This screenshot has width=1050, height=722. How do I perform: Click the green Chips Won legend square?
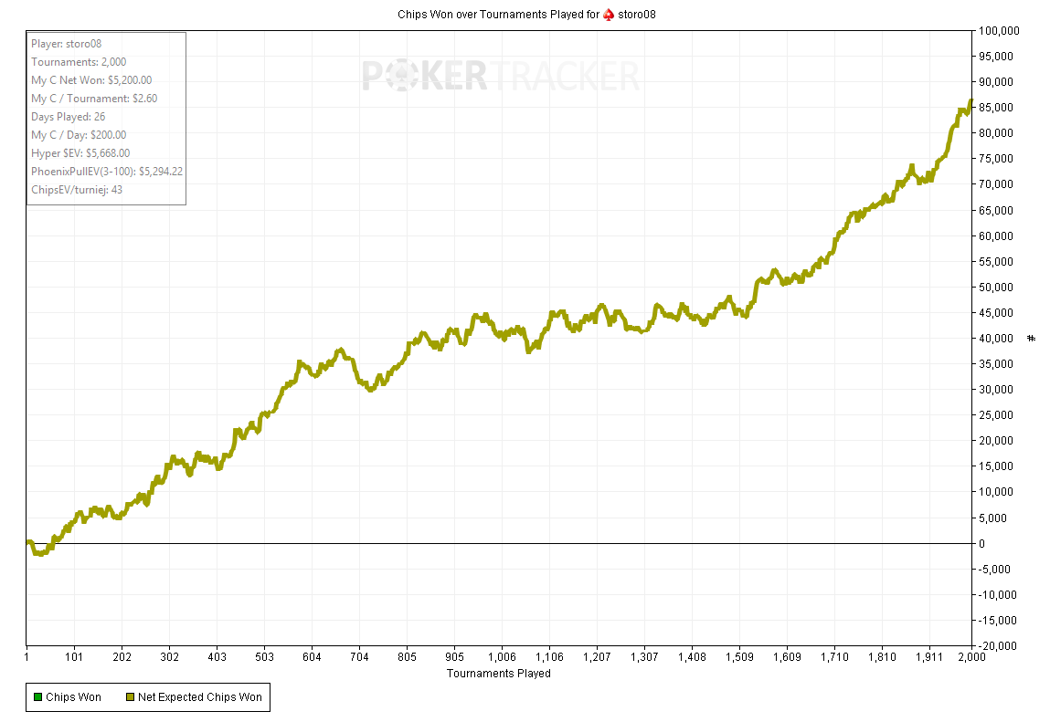(37, 697)
